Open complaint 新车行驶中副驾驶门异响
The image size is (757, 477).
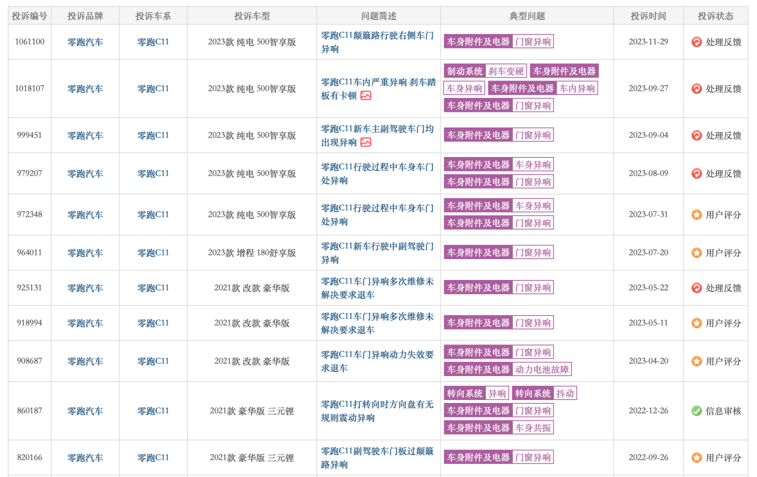click(x=377, y=253)
